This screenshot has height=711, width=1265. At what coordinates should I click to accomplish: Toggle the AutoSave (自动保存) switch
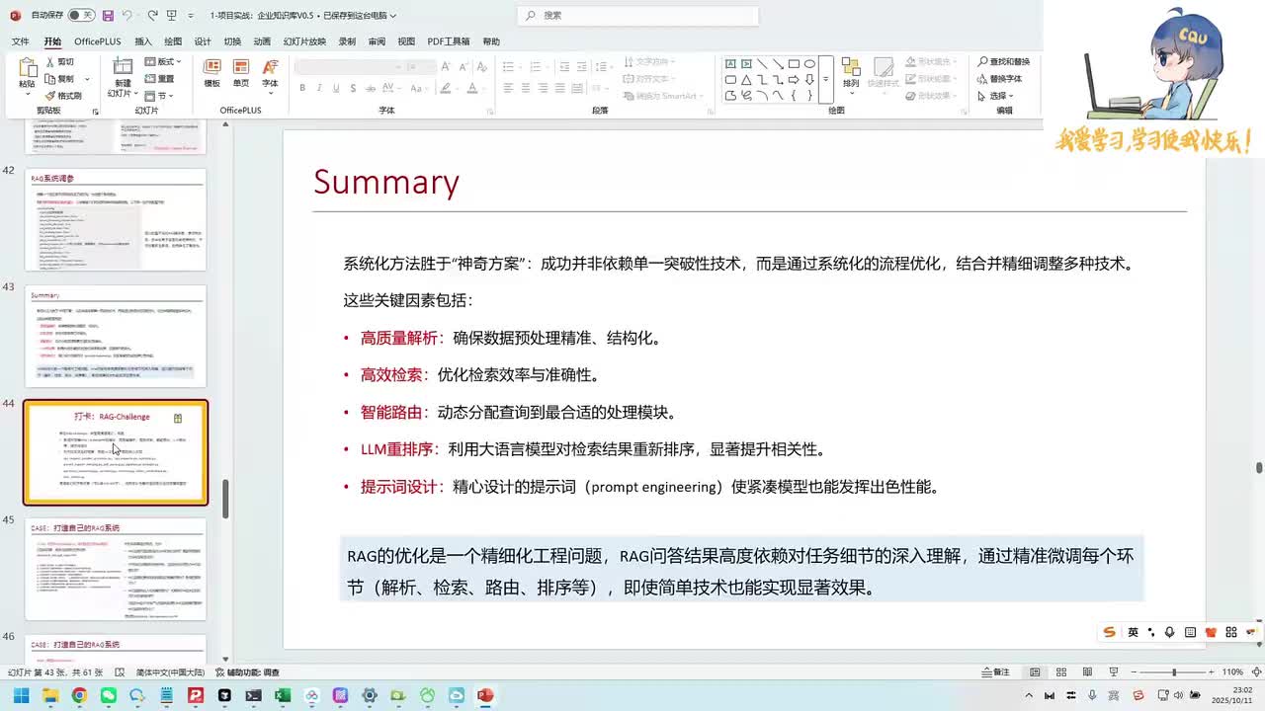pos(80,16)
